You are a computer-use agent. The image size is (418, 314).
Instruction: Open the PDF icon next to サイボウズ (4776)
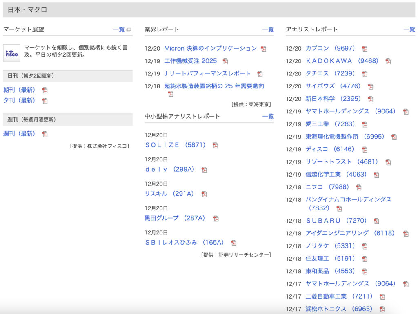370,86
